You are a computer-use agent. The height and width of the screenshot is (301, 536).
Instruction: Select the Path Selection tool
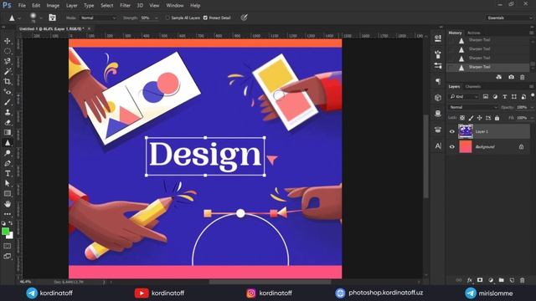coord(8,184)
